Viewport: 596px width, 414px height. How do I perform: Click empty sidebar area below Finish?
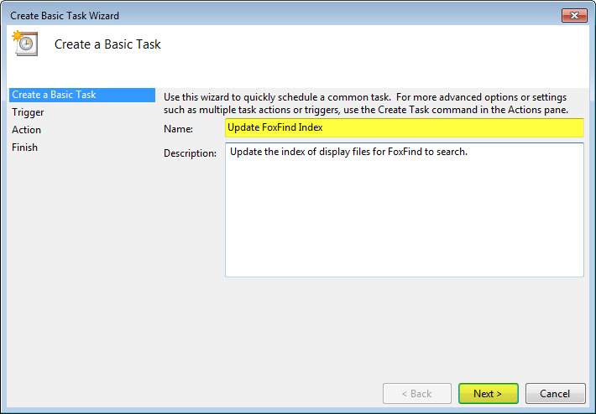pyautogui.click(x=82, y=266)
